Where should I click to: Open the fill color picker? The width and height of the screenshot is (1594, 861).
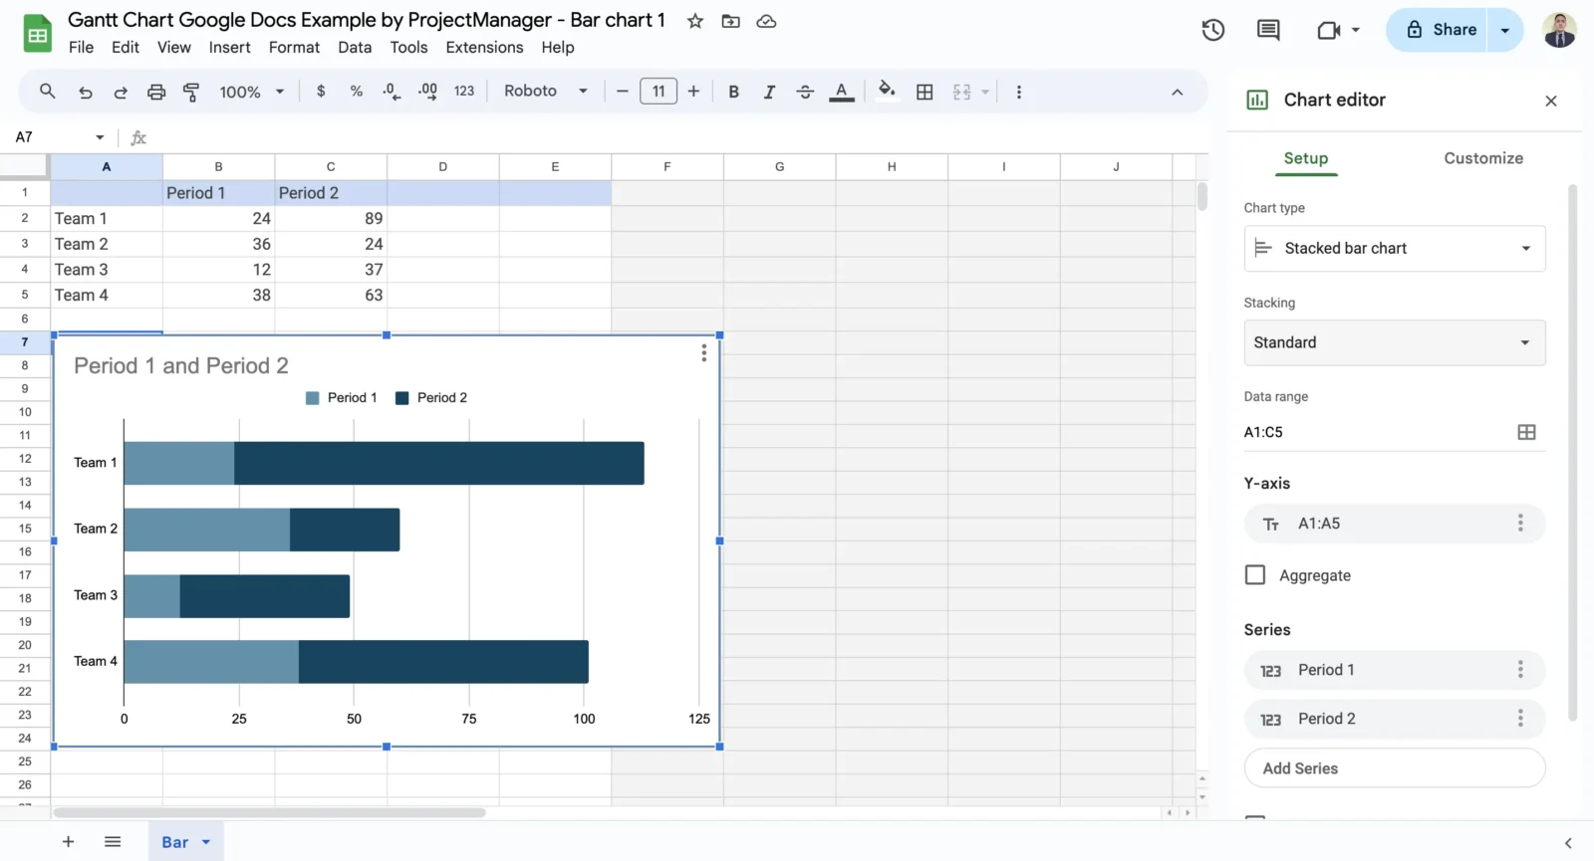tap(886, 92)
